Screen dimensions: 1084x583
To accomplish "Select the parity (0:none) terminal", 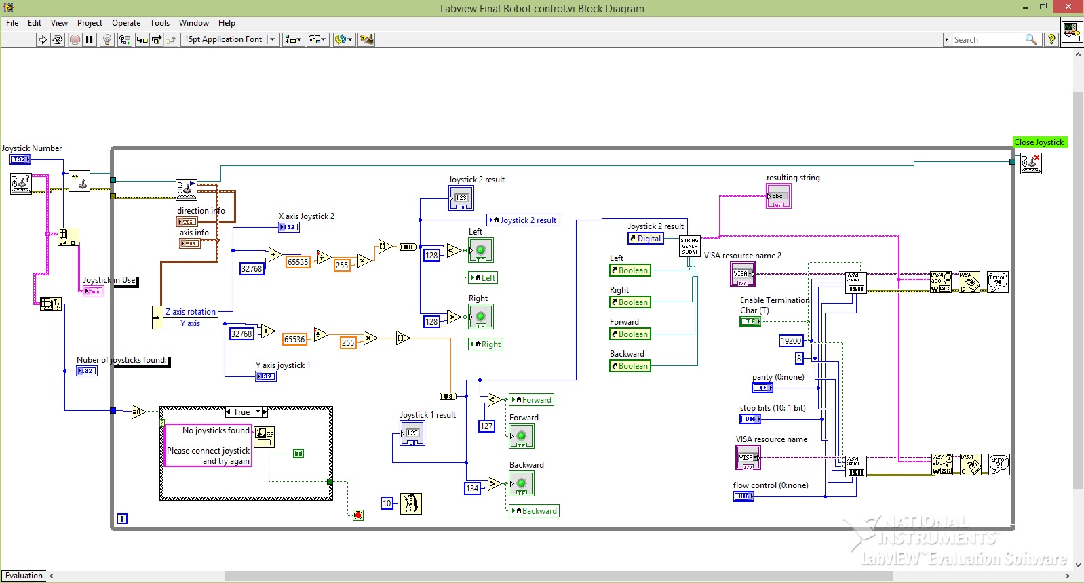I will 762,388.
